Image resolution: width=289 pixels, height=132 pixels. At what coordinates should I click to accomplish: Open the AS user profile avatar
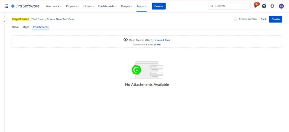tap(281, 6)
